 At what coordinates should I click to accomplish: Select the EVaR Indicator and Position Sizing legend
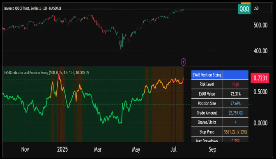46,73
